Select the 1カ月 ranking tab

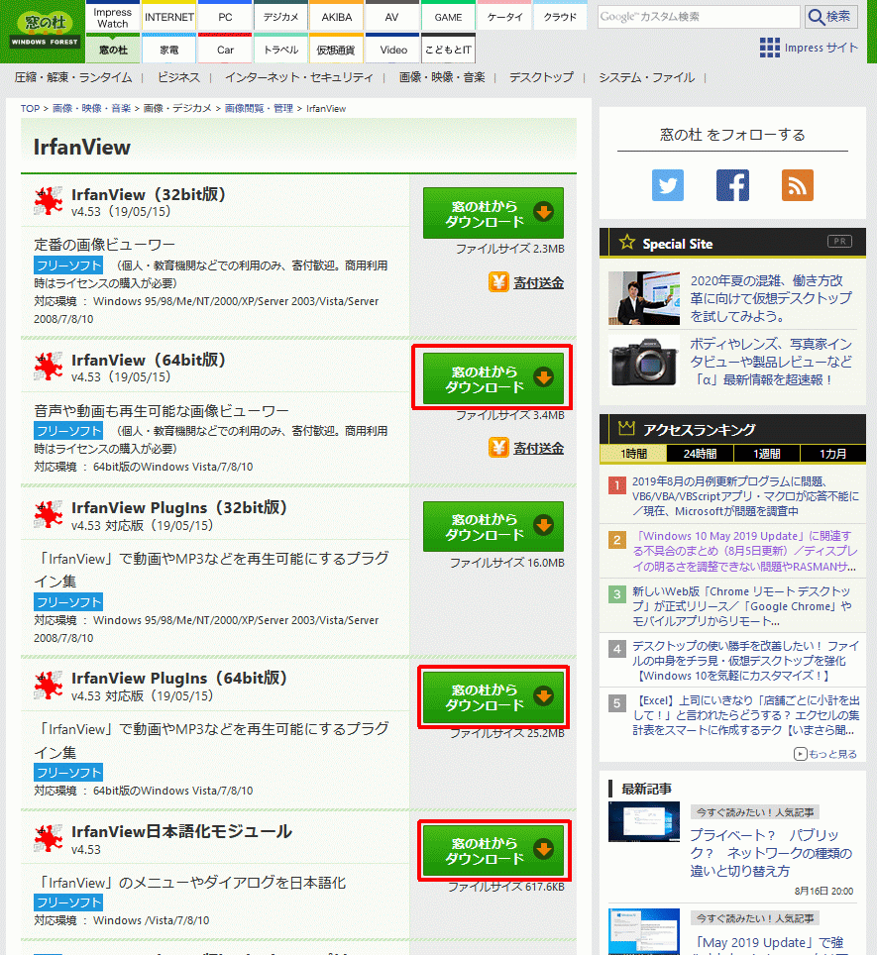833,454
